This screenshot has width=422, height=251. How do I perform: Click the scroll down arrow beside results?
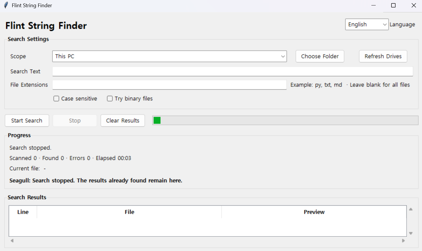[x=411, y=233]
